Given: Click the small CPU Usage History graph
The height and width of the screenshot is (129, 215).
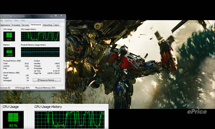Looking at the screenshot, I should click(40, 37).
